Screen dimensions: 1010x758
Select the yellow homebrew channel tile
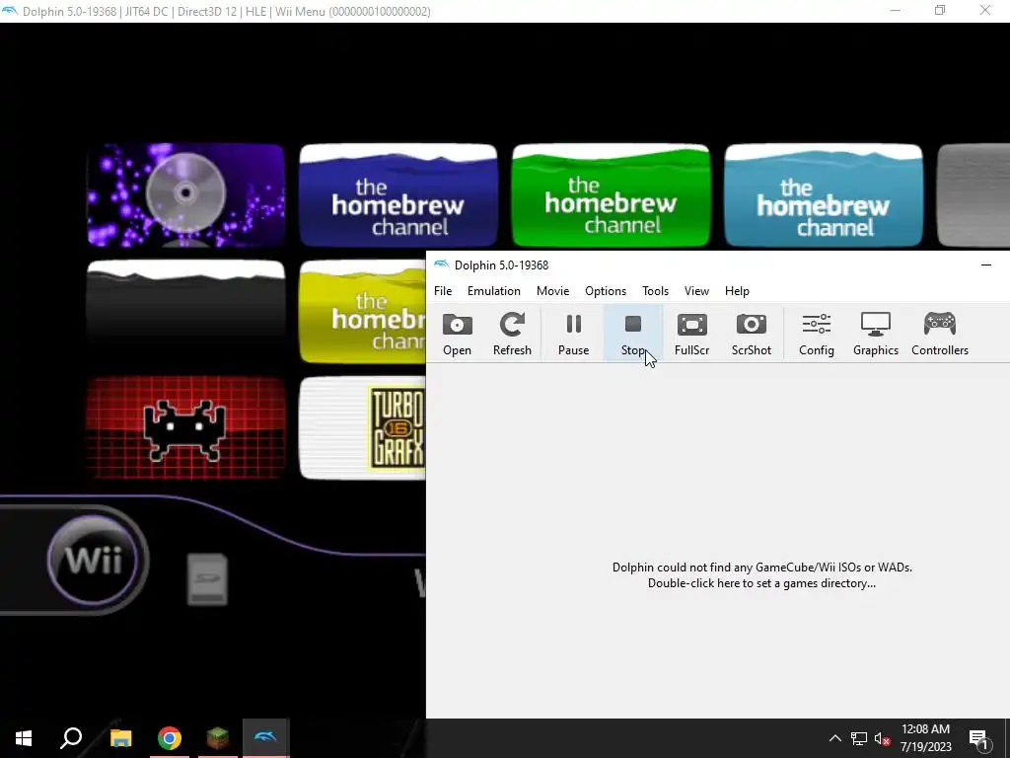[x=362, y=312]
